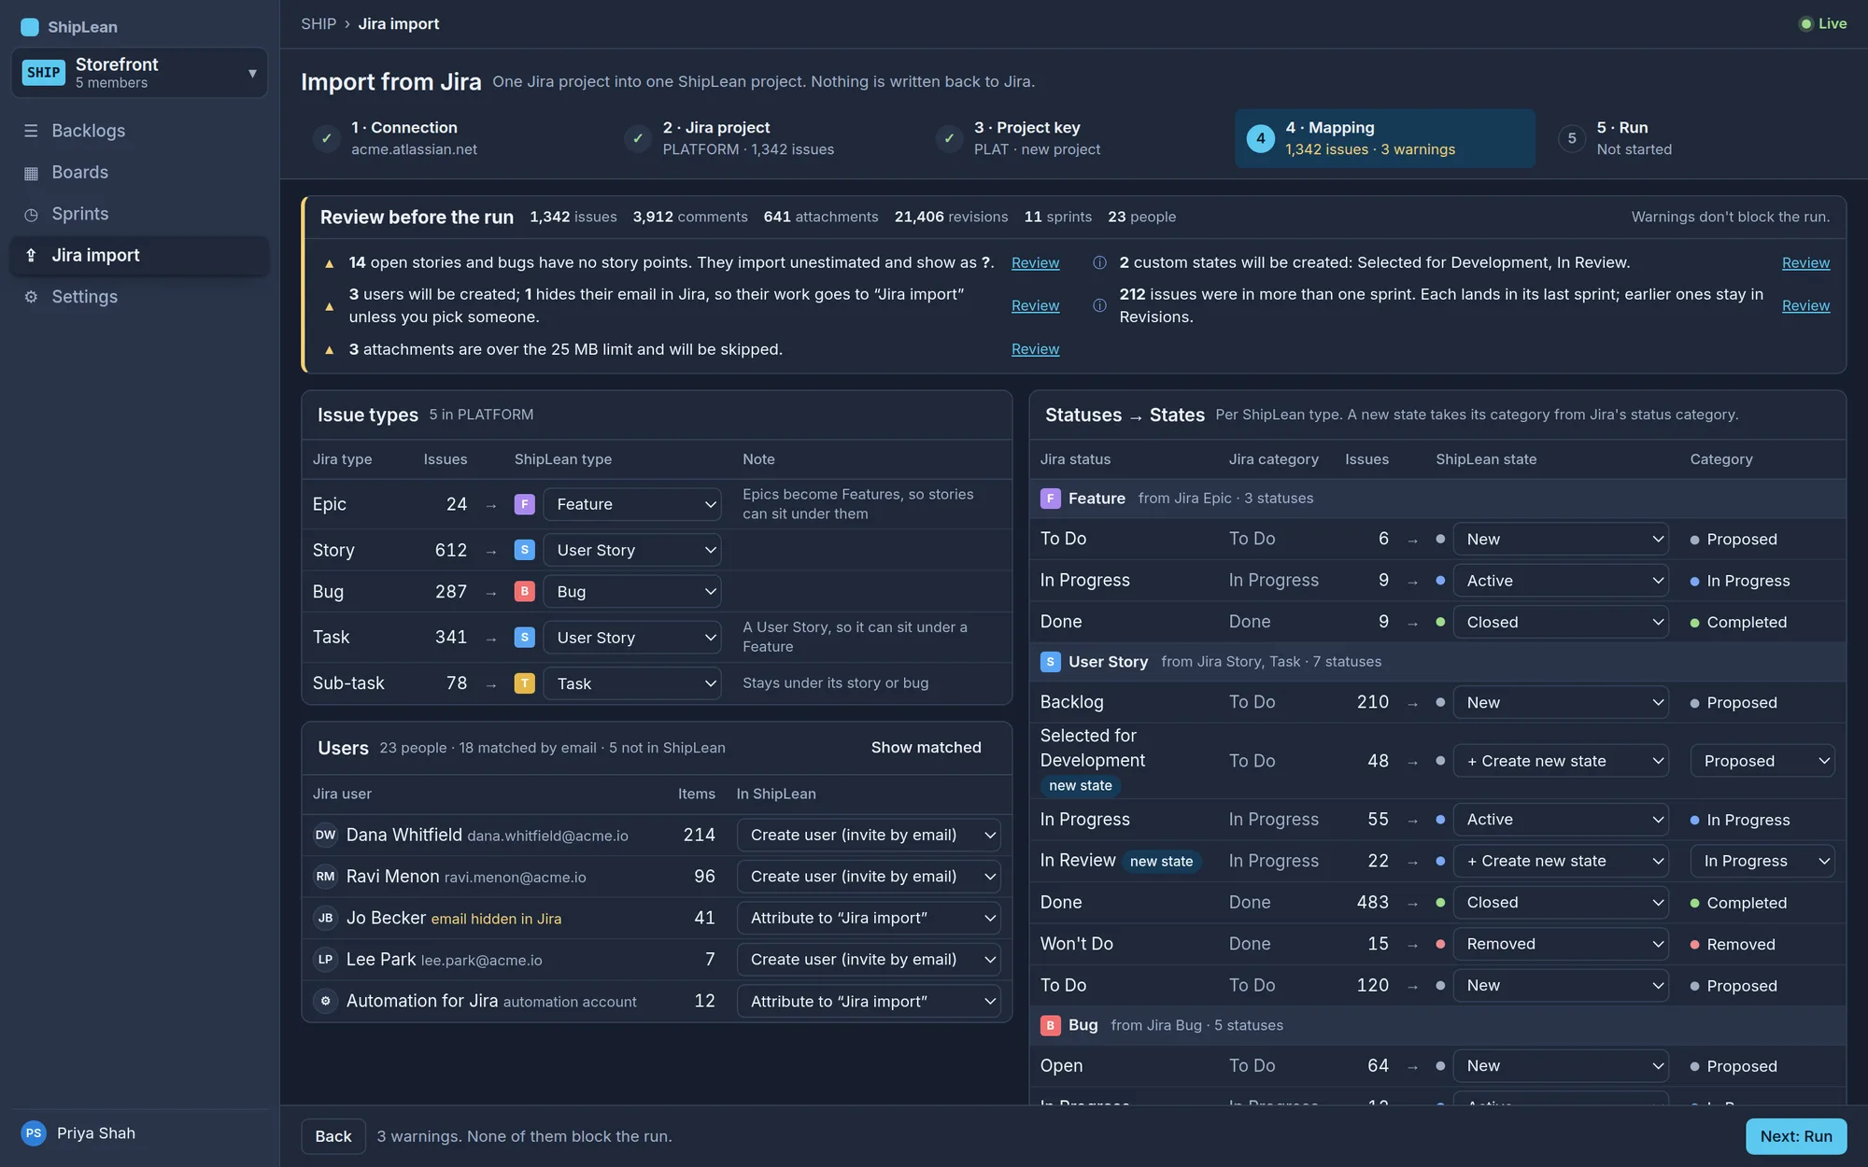Screen dimensions: 1868x1167
Task: Toggle Show matched in Users panel
Action: [x=926, y=748]
